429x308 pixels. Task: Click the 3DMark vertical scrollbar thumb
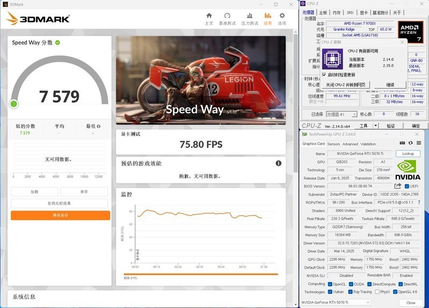point(295,102)
